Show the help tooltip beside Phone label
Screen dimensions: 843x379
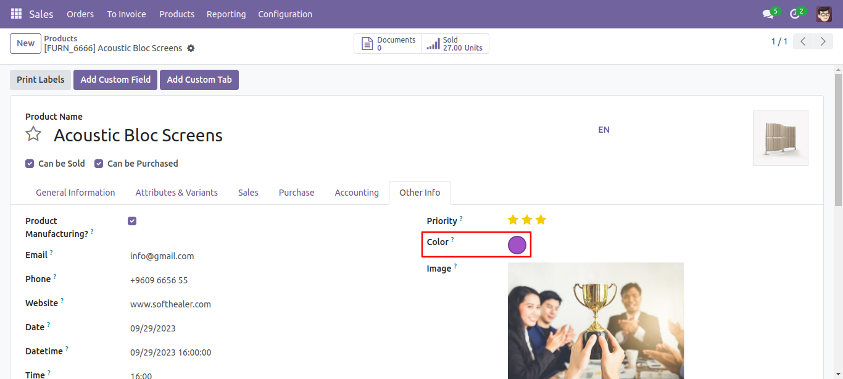click(x=54, y=277)
